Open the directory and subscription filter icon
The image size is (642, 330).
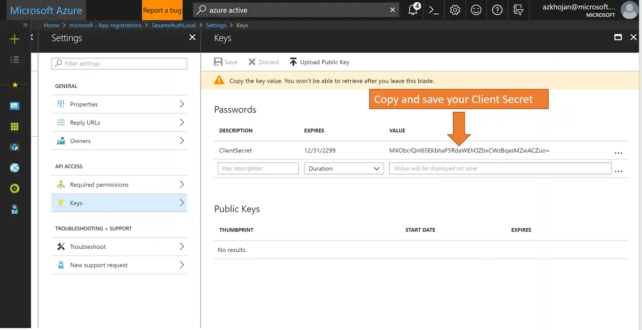pos(518,10)
